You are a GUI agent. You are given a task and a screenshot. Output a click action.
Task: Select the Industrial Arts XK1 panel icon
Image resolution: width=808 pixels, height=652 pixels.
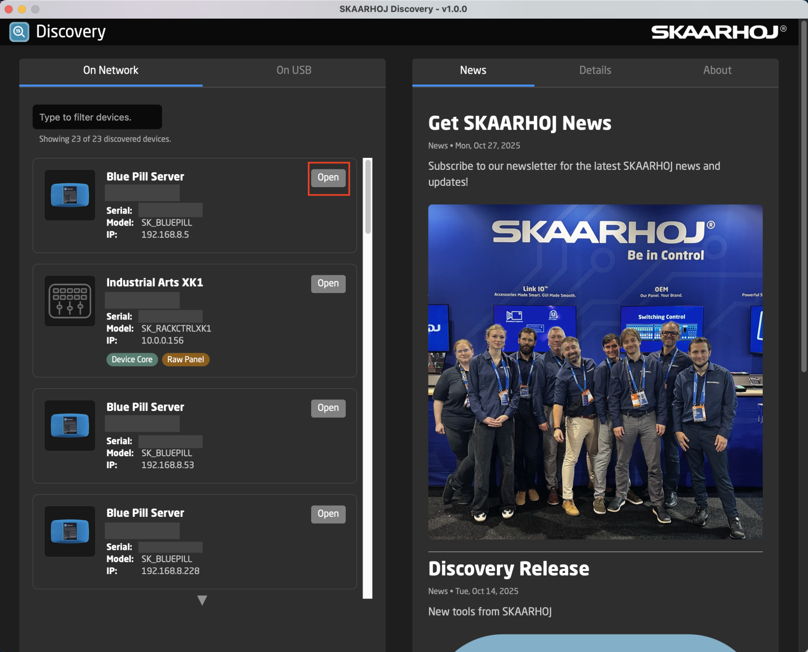(x=70, y=301)
